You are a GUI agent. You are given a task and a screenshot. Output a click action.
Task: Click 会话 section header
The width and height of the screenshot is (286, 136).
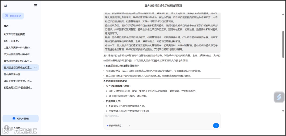coord(6,26)
